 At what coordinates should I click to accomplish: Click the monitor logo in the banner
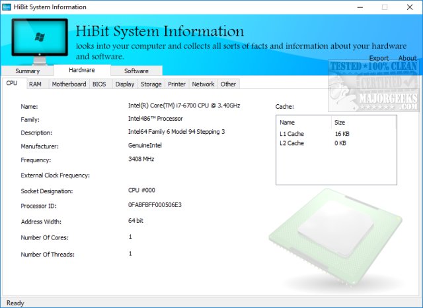40,41
